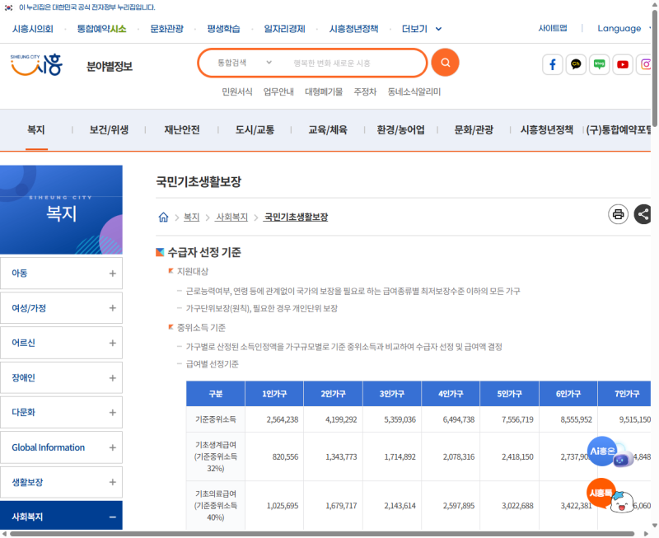
Task: Expand the 장애인 sidebar section
Action: (61, 378)
